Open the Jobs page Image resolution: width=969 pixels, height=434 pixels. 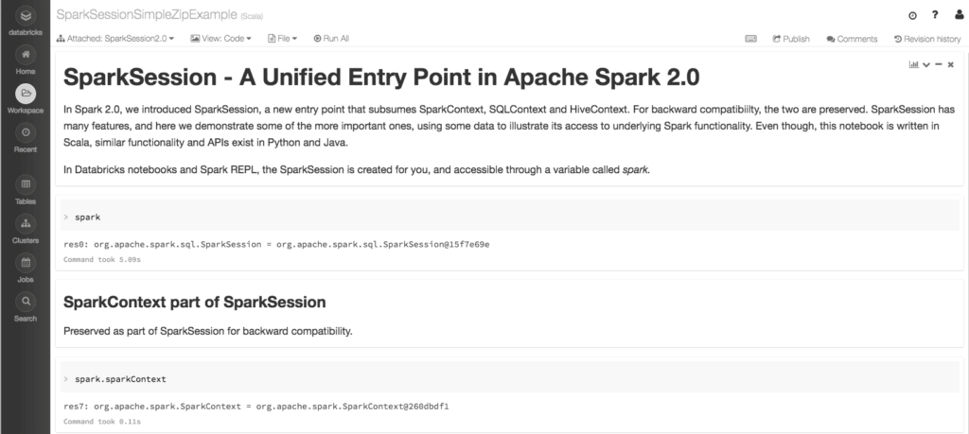(26, 263)
